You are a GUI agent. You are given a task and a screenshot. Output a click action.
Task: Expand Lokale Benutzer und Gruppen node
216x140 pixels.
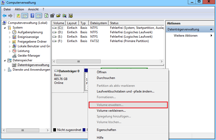pos(10,46)
